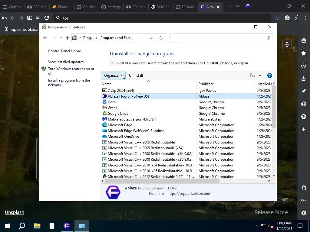Click the Floorp URL bar containing tor
Screen dimensions: 310x232
coord(162,18)
